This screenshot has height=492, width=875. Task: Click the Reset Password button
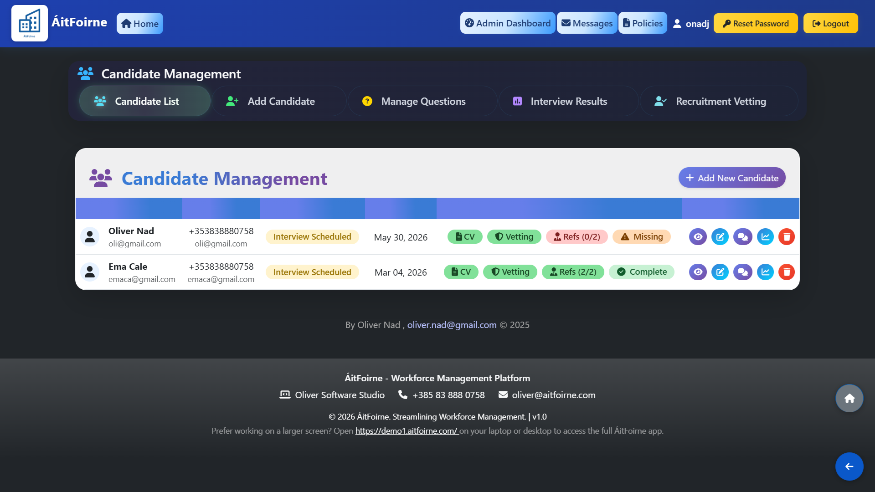click(756, 24)
